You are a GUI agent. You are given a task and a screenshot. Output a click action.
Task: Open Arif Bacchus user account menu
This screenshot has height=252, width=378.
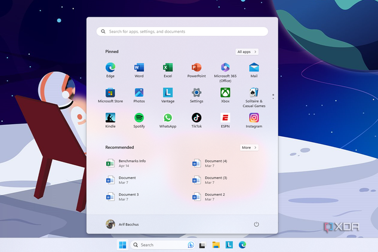click(x=122, y=225)
